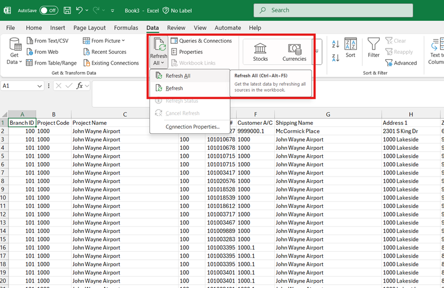
Task: Switch to the Home tab
Action: 34,28
